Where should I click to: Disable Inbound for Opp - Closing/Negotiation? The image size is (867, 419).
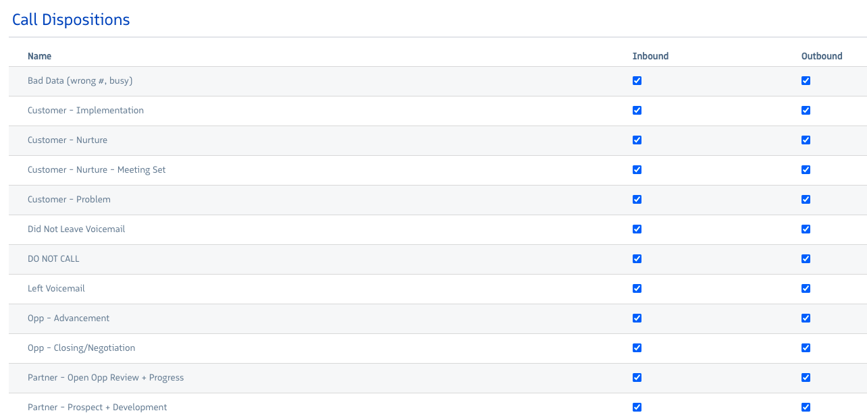(x=637, y=348)
